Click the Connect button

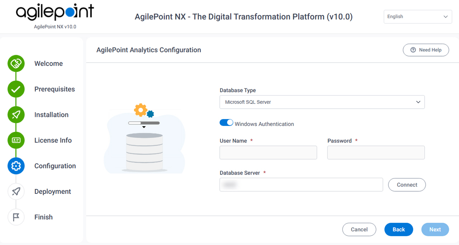coord(407,185)
